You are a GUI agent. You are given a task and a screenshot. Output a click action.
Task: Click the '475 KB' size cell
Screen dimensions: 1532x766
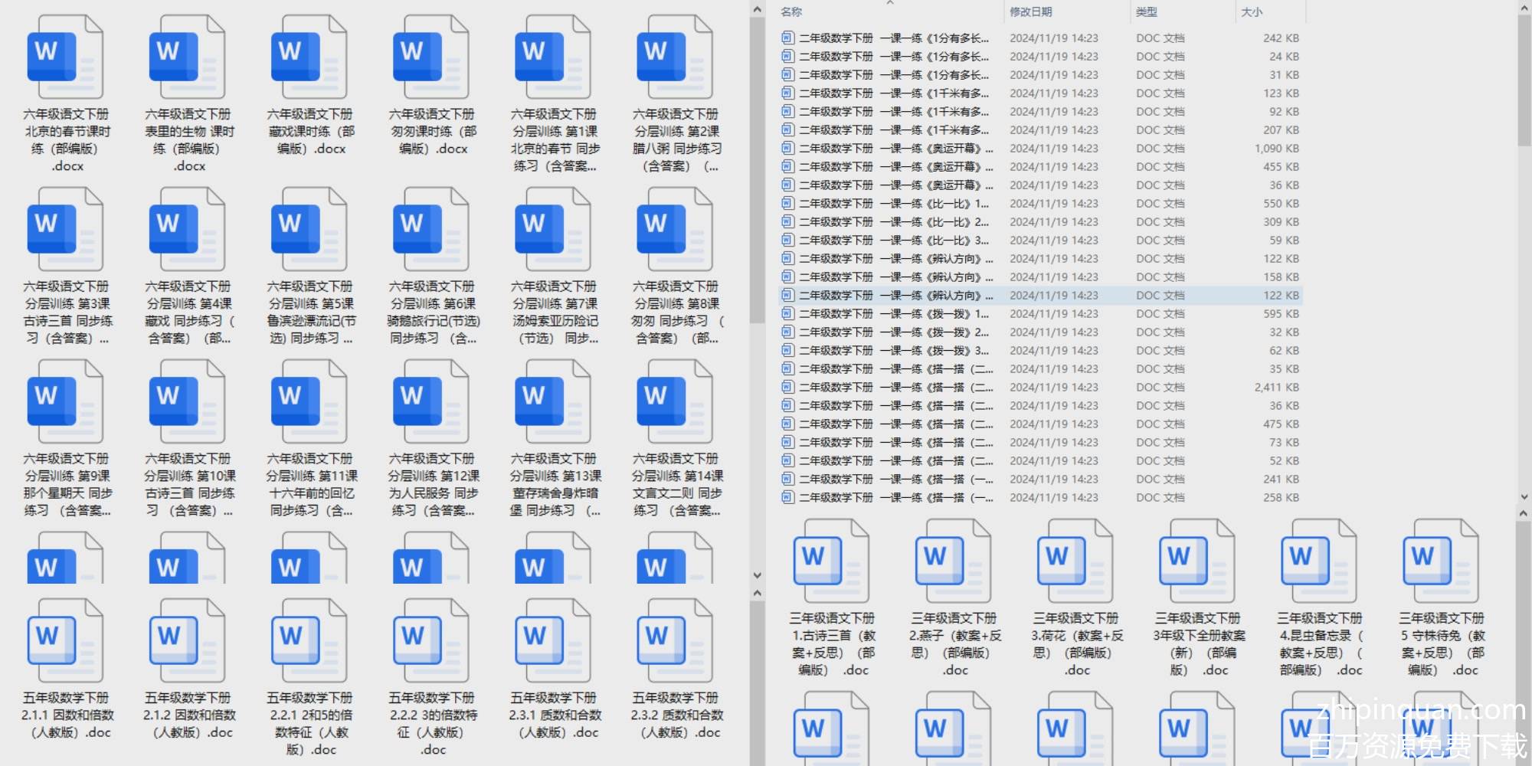pos(1281,424)
